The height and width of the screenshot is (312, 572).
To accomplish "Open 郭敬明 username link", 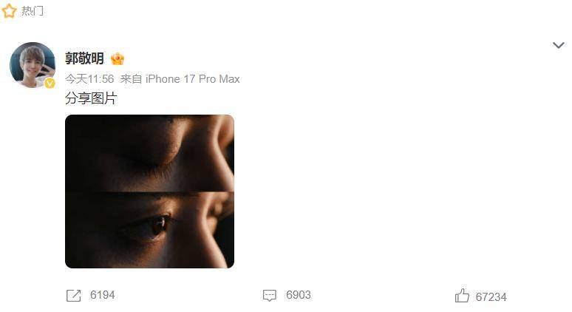I will point(84,58).
